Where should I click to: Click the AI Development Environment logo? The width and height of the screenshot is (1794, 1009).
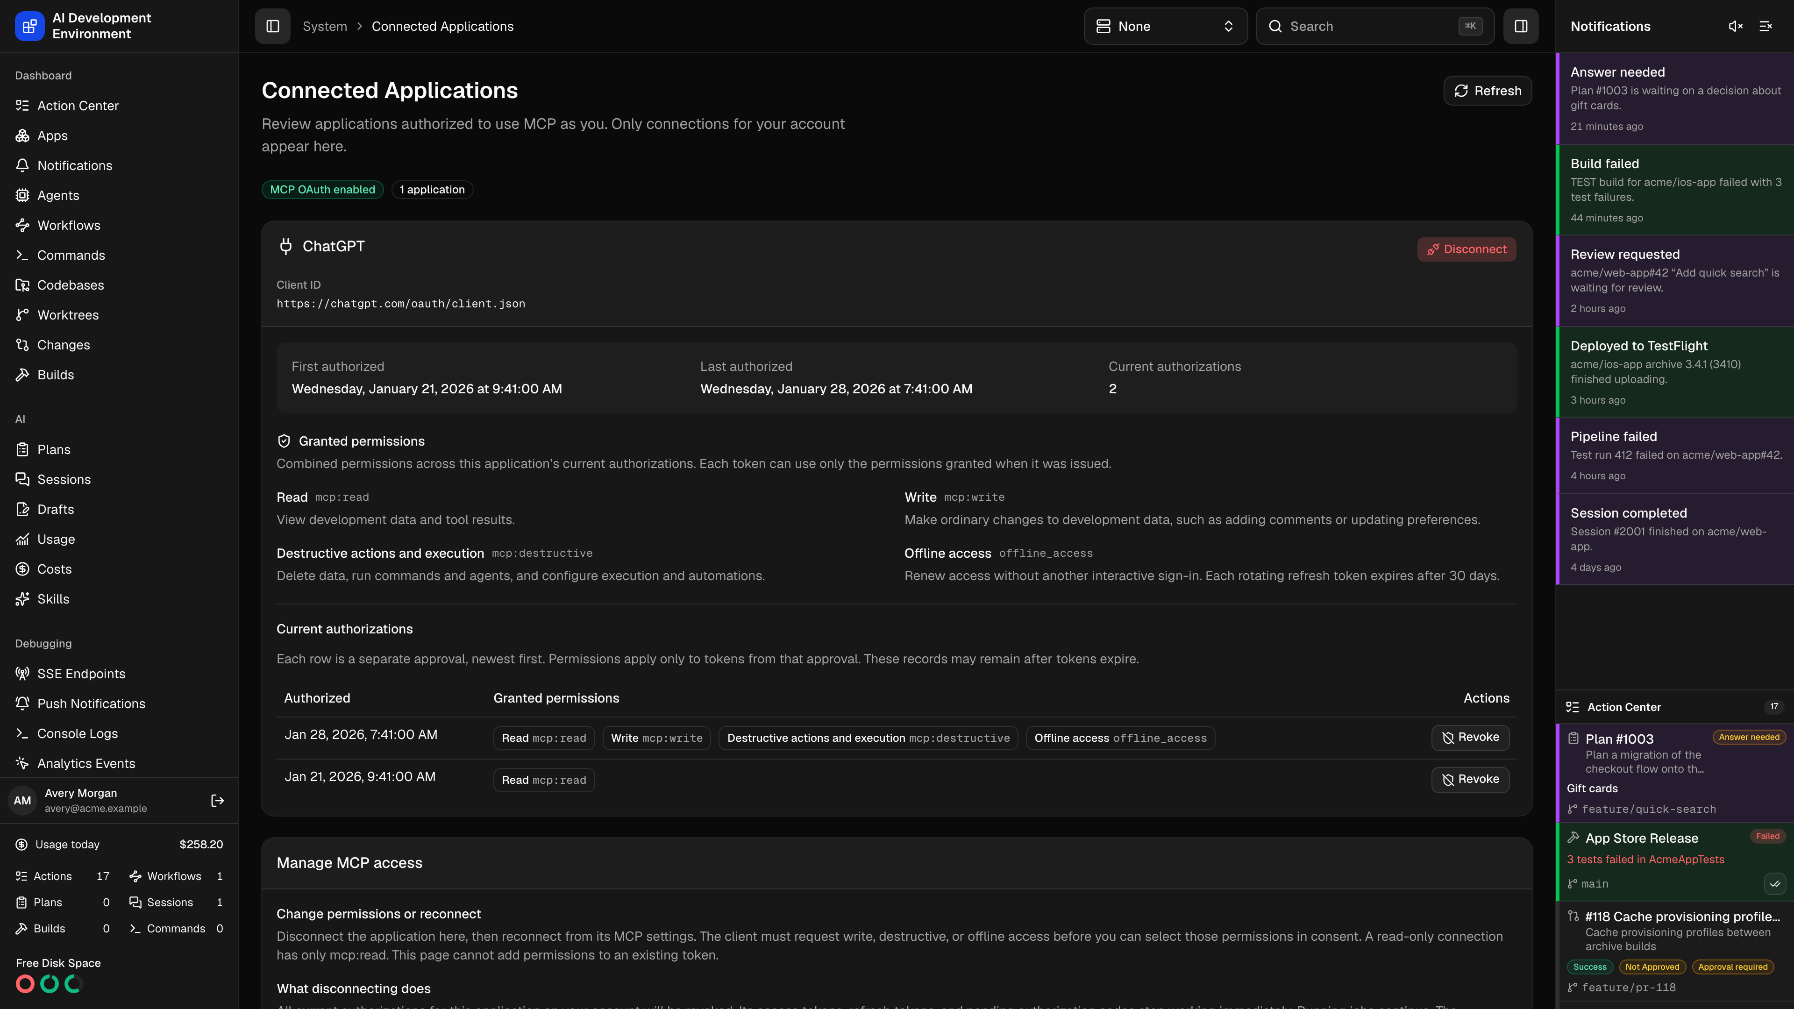point(29,26)
